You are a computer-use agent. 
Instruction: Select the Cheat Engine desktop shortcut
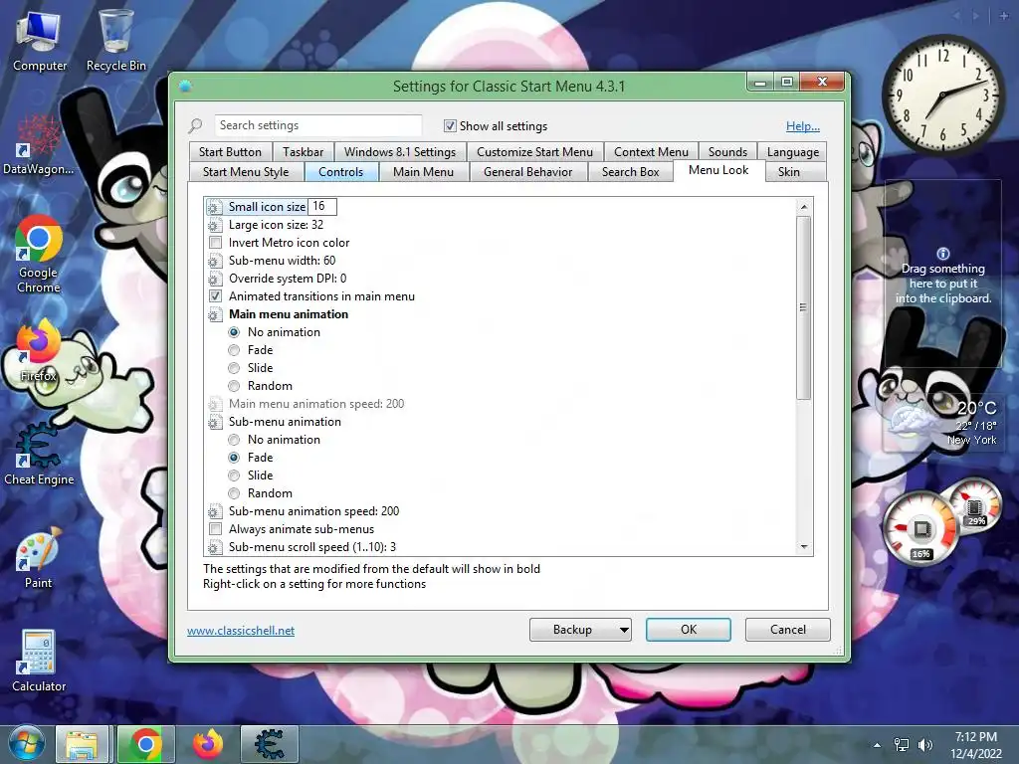coord(39,455)
